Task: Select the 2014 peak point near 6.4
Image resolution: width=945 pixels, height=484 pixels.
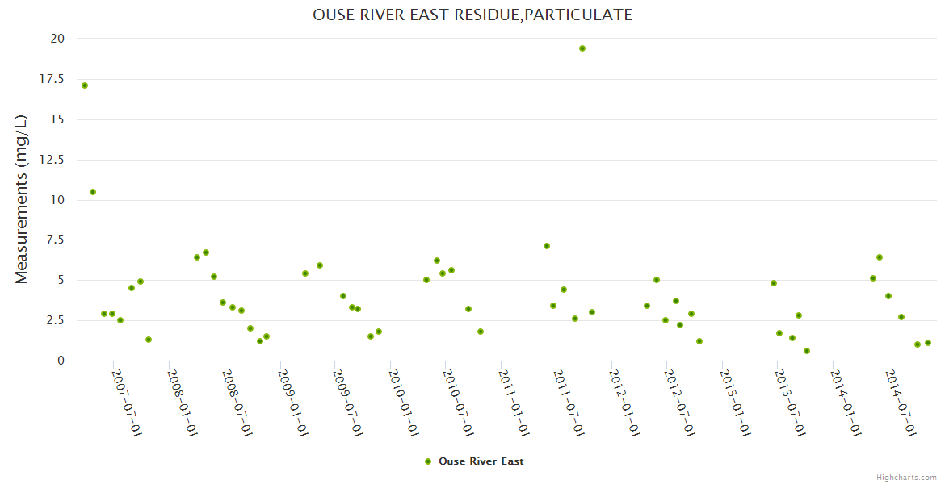Action: (x=880, y=257)
